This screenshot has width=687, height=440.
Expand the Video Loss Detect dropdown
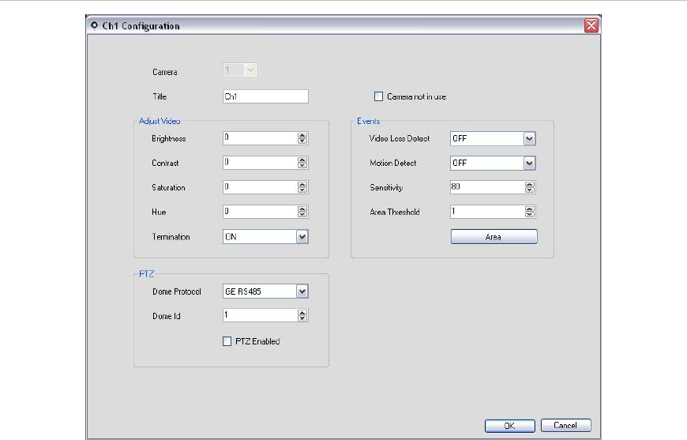point(530,139)
